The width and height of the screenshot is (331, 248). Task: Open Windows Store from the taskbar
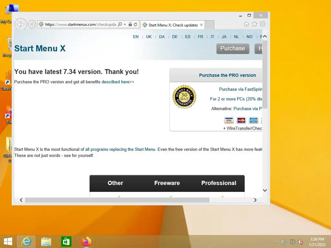pos(66,242)
